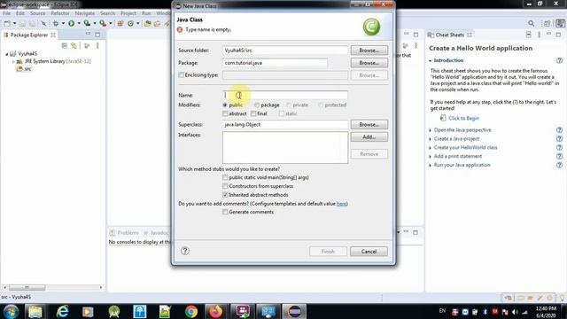Image resolution: width=567 pixels, height=319 pixels.
Task: Click the Package Explorer horizontal scrollbar thumb
Action: 27,287
